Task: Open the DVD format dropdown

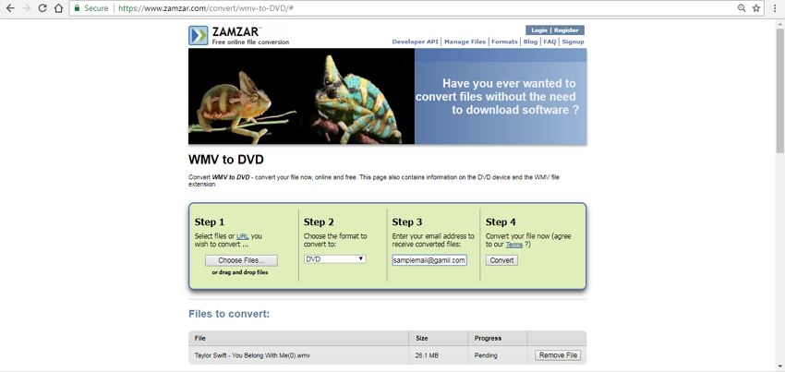Action: tap(335, 259)
